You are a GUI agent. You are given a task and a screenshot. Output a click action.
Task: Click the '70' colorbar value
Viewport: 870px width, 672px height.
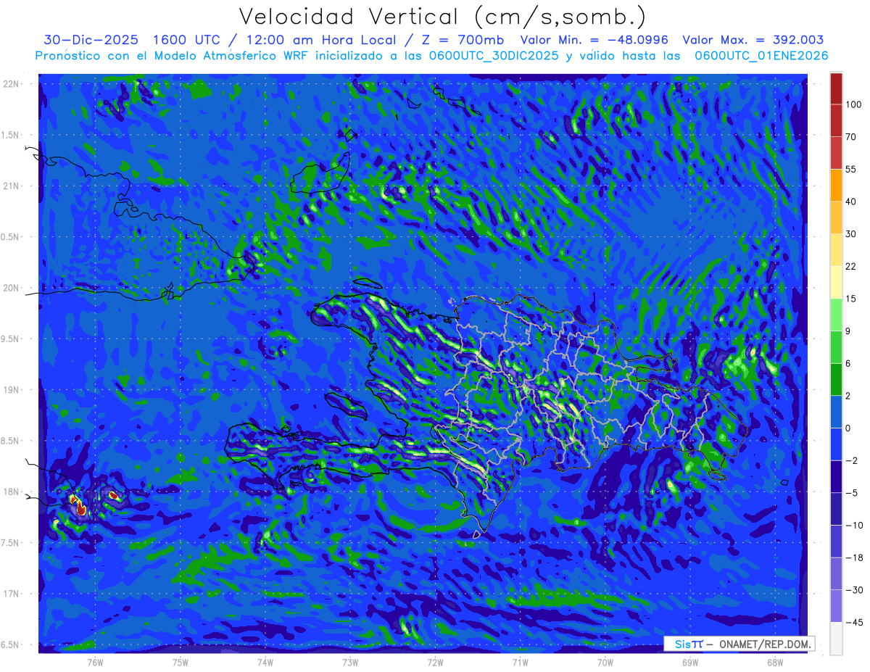(851, 136)
